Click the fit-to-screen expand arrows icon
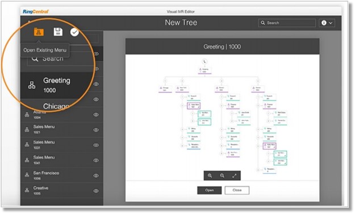Viewport: 355px width, 214px height. coord(235,175)
